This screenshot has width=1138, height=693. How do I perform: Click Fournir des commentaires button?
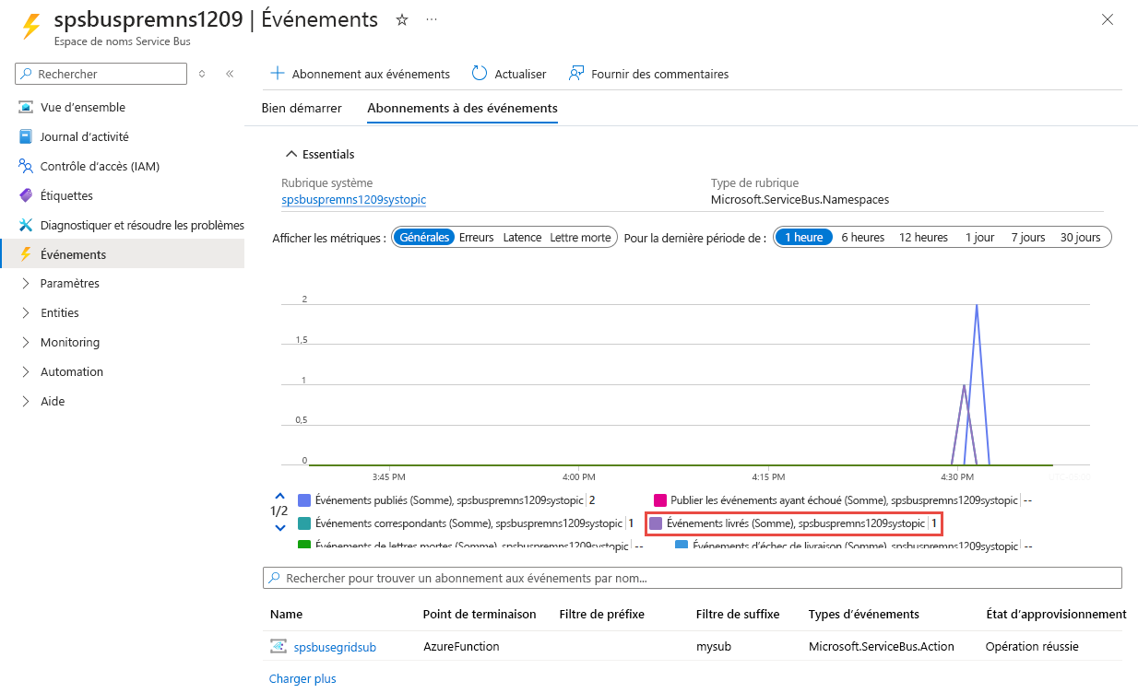(648, 74)
